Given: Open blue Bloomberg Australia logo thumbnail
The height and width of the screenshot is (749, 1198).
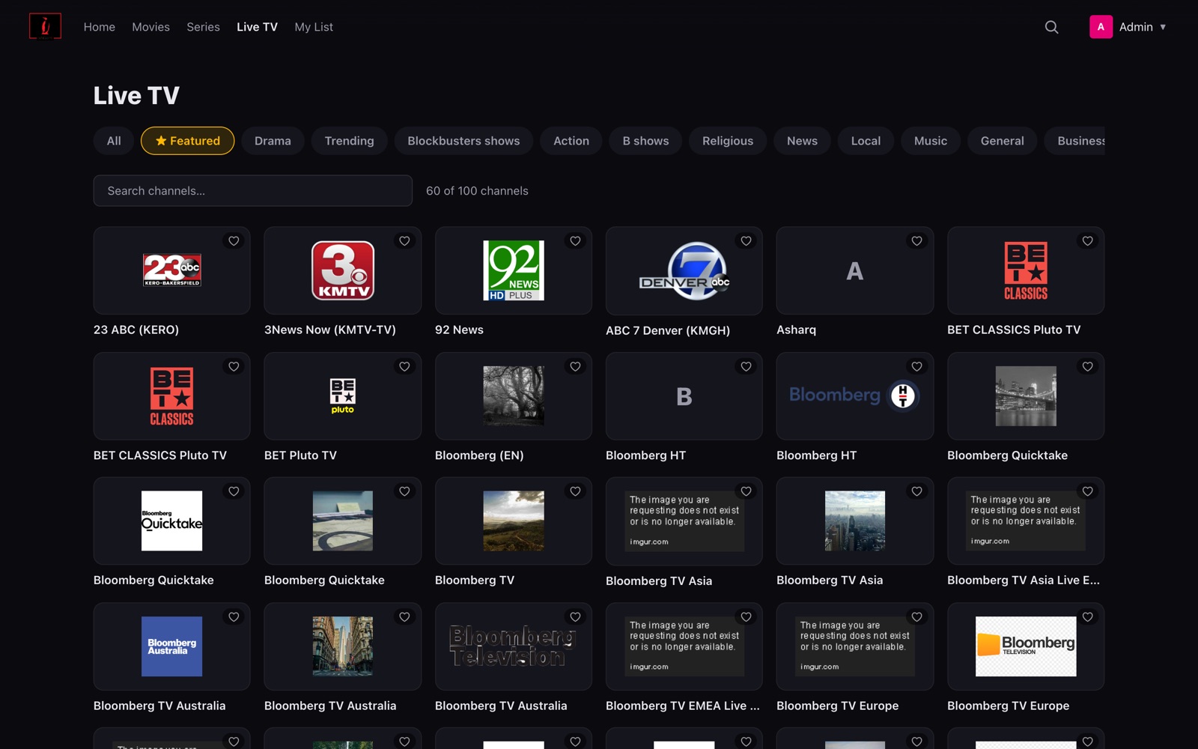Looking at the screenshot, I should [x=171, y=646].
